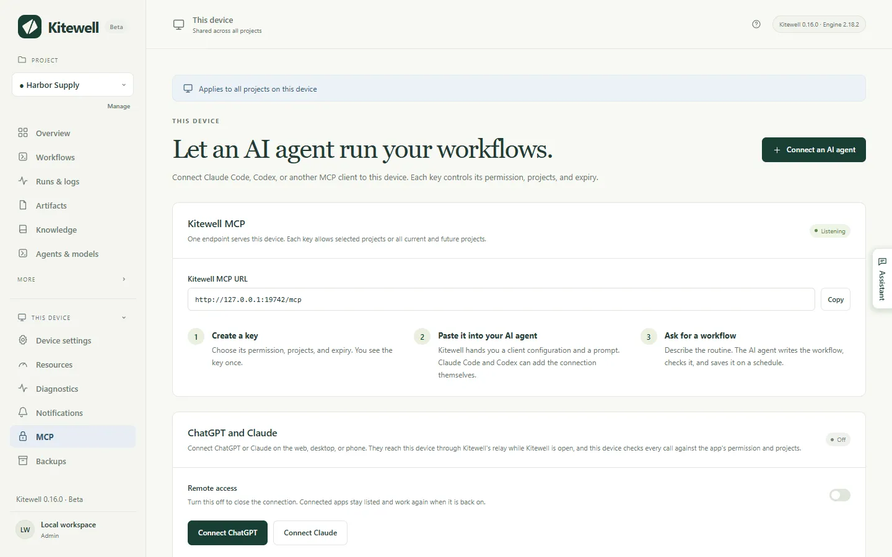Viewport: 892px width, 557px height.
Task: Click the Manage project link
Action: (x=118, y=106)
